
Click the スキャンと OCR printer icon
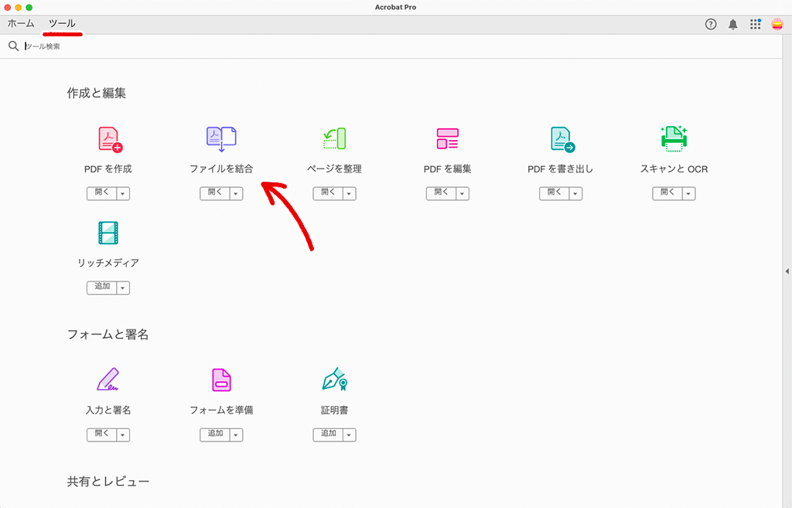click(x=674, y=139)
